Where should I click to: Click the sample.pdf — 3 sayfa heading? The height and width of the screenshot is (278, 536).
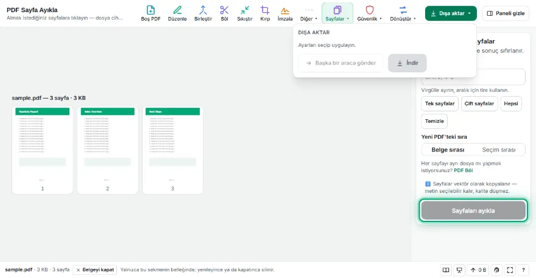click(49, 98)
